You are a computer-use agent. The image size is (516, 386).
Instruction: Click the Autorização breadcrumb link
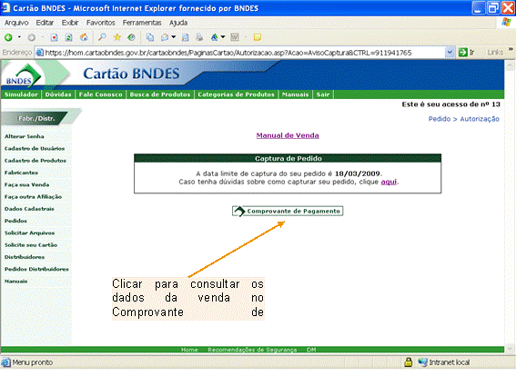coord(480,119)
